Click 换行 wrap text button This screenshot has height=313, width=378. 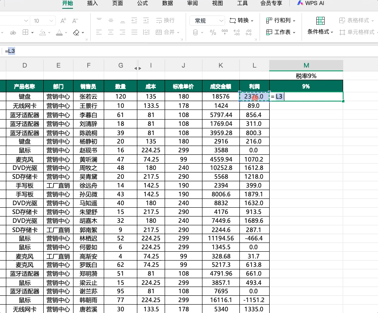[x=165, y=21]
